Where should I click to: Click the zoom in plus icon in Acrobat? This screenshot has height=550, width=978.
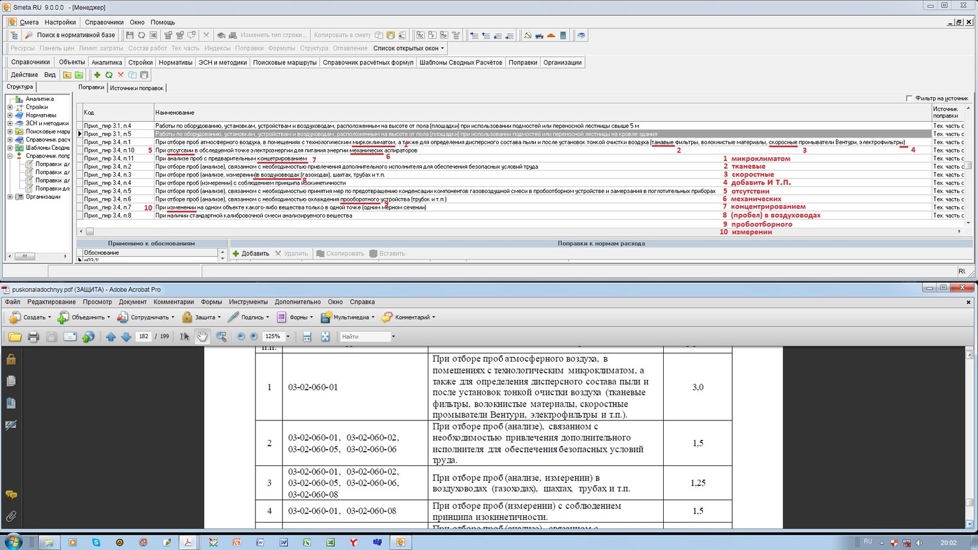click(254, 336)
